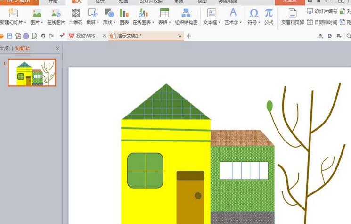Screen dimensions: 351x224
Task: Open a new document tab with plus
Action: click(x=189, y=36)
